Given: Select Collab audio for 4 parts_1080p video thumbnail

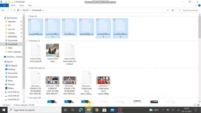Looking at the screenshot, I should [x=103, y=80].
